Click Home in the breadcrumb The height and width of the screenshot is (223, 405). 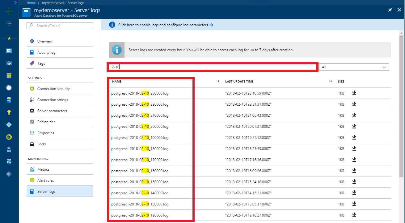[31, 2]
